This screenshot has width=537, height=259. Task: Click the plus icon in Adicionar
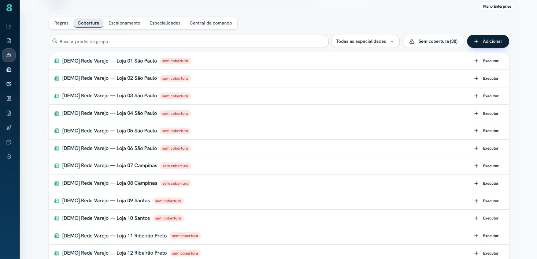tap(476, 41)
